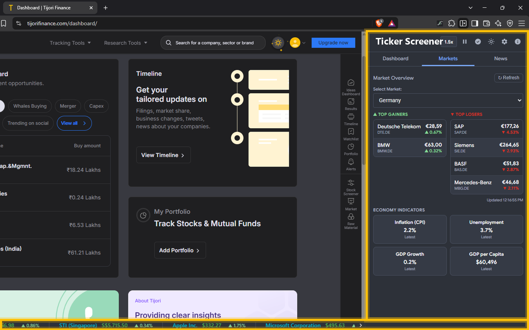Toggle the browser sidebar panel button
This screenshot has width=529, height=330.
tap(475, 24)
